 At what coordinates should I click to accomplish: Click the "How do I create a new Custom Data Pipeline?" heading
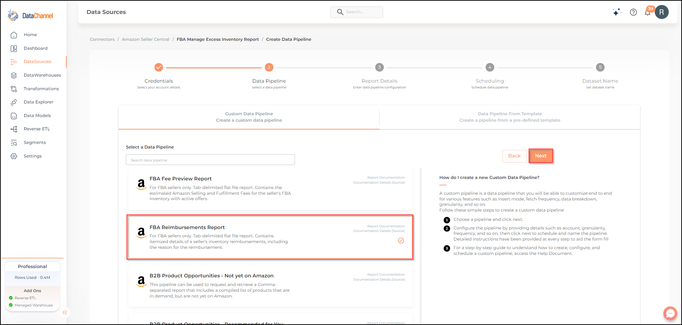click(x=489, y=178)
